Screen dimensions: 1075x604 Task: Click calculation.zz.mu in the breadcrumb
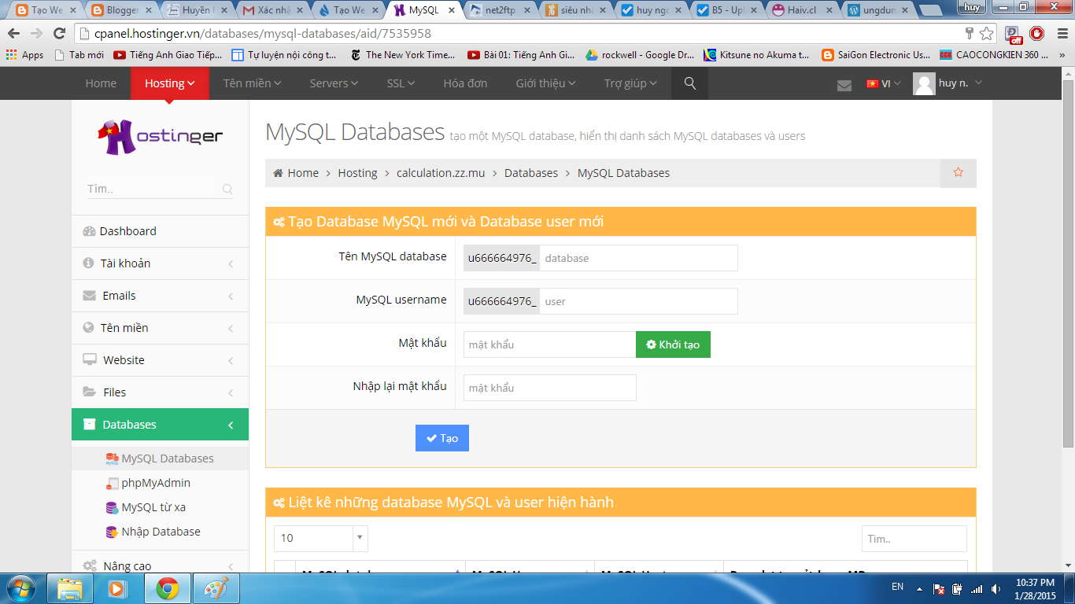(441, 173)
